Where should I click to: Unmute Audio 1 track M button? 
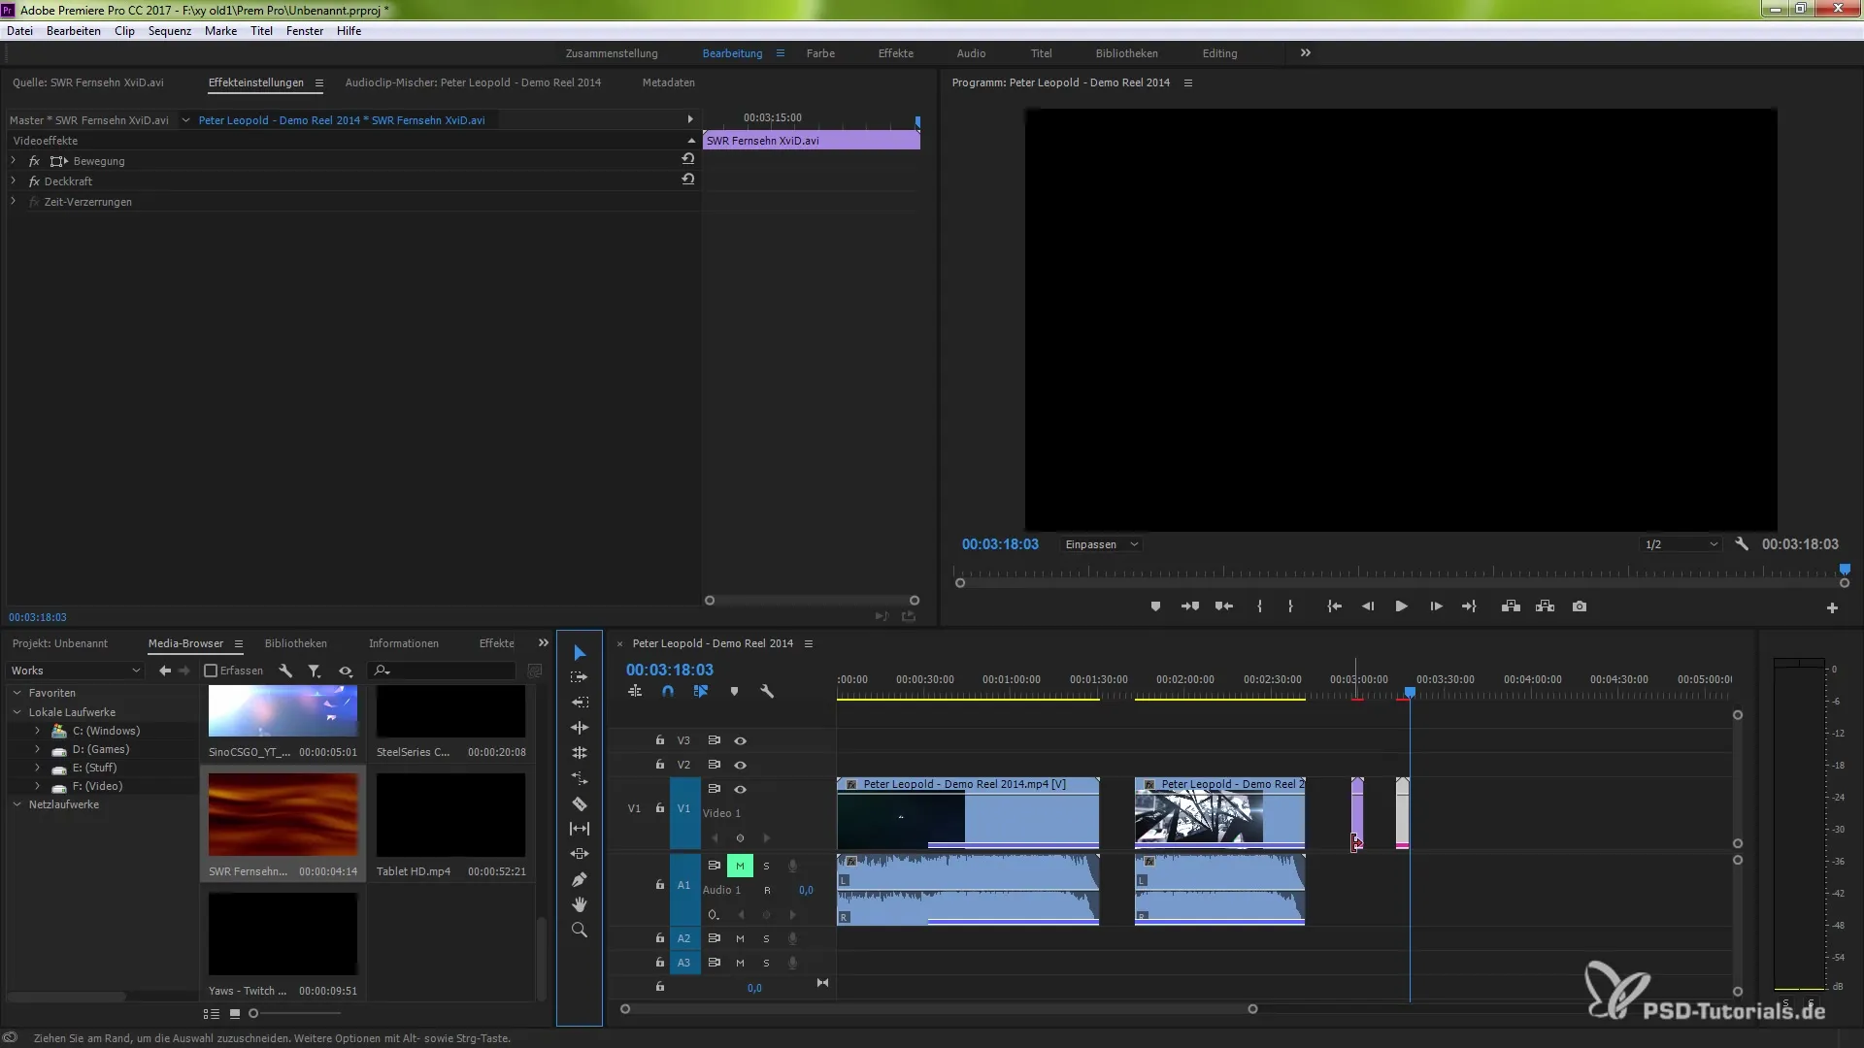click(740, 866)
